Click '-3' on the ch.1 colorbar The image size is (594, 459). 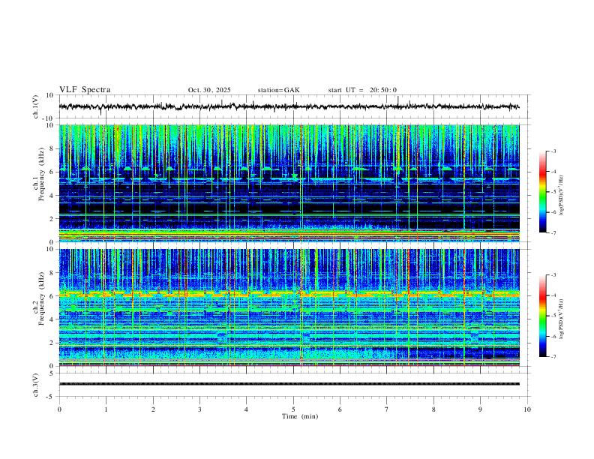tap(553, 151)
